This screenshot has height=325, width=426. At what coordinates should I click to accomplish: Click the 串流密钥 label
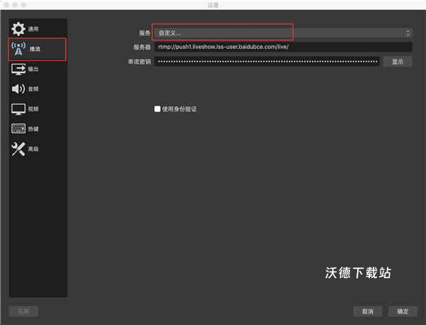point(139,62)
